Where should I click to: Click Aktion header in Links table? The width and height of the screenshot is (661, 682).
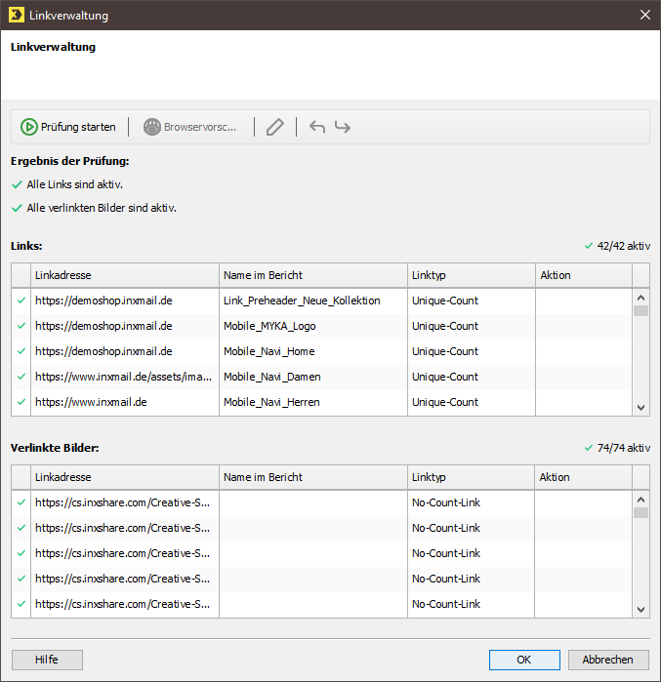tap(584, 275)
